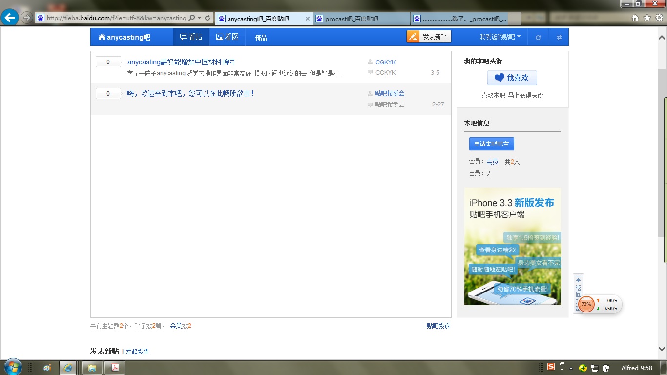Refresh the page from the address bar
The height and width of the screenshot is (375, 667).
coord(208,18)
